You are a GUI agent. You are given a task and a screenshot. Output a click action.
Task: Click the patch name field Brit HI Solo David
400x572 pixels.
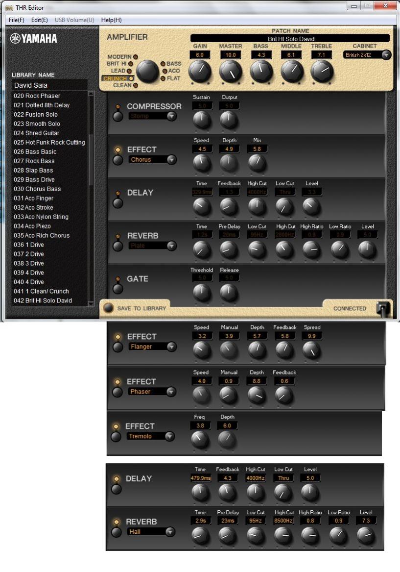[290, 39]
